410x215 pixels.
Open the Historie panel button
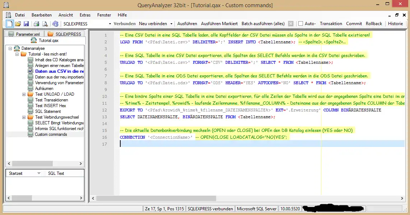coord(395,24)
